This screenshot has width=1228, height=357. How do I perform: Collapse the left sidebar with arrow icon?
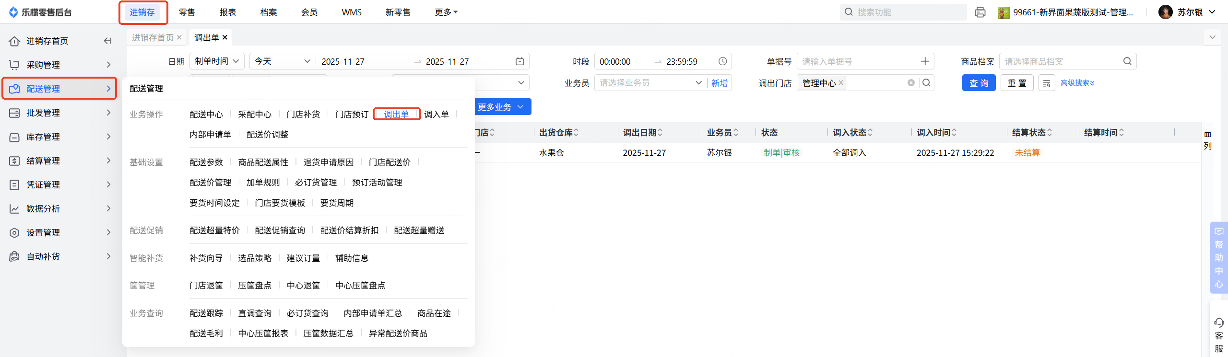click(x=107, y=41)
